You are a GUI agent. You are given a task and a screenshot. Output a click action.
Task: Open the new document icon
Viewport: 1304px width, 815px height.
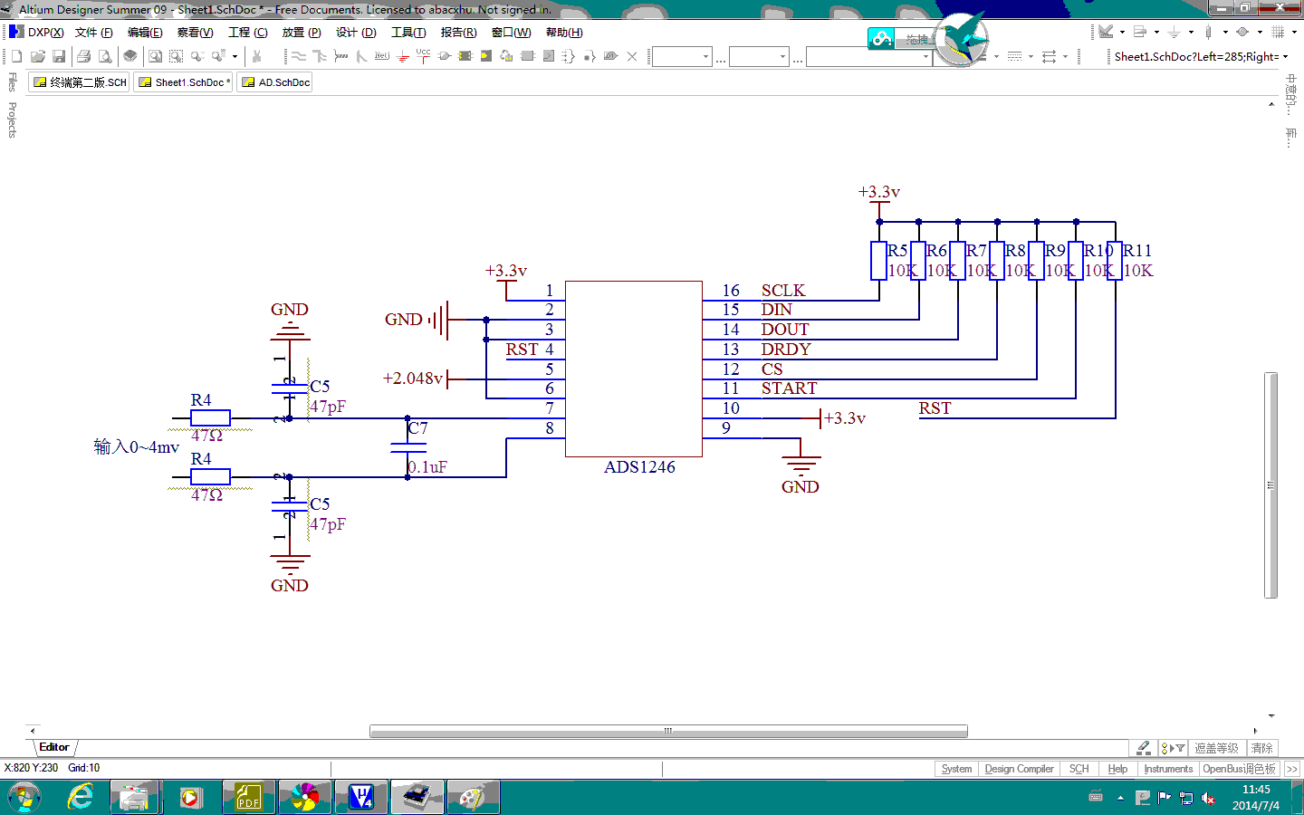(16, 56)
